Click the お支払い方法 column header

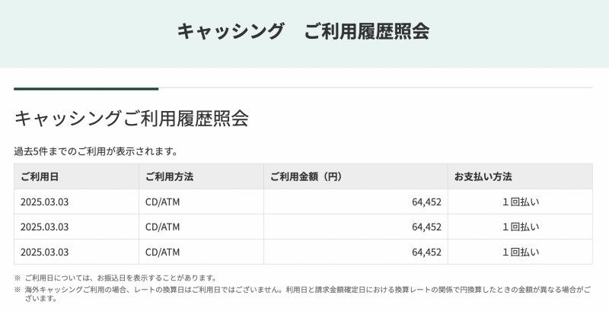(x=483, y=176)
